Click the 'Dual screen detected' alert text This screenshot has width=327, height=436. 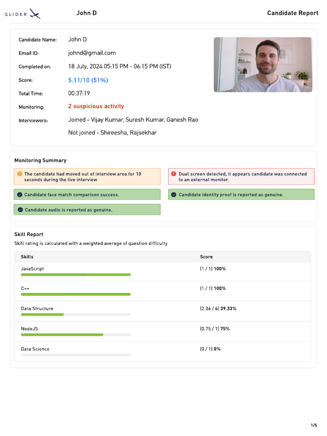point(242,177)
